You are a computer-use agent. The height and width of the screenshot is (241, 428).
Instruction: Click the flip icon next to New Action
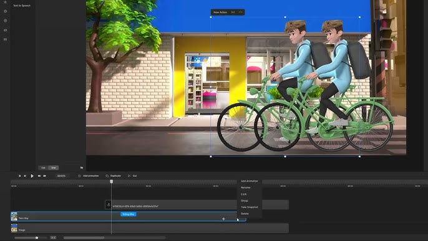[233, 12]
